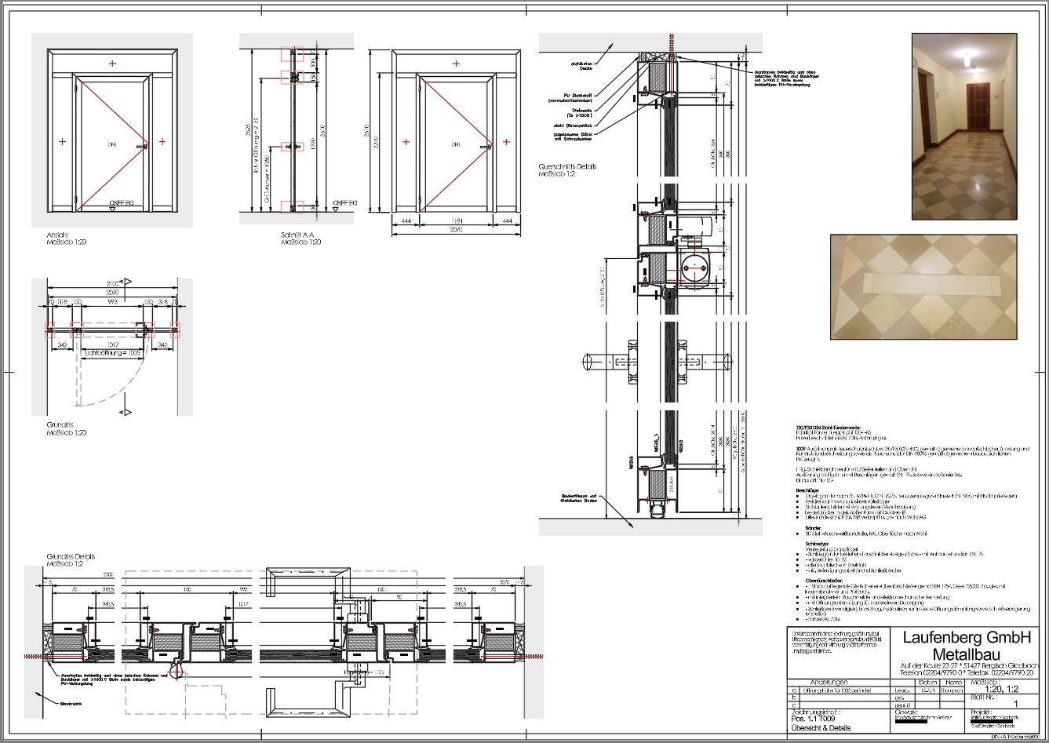Click the hallway corridor photo
This screenshot has height=743, width=1049.
point(964,126)
